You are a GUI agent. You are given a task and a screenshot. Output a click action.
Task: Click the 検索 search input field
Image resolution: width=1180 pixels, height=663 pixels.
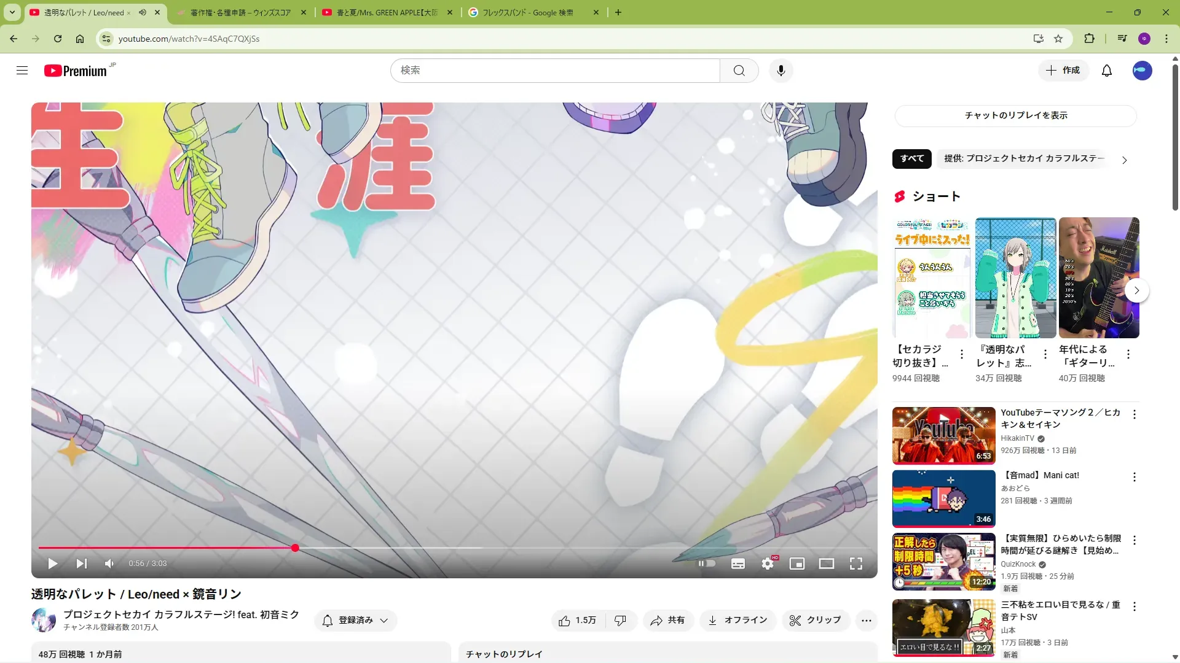tap(555, 71)
